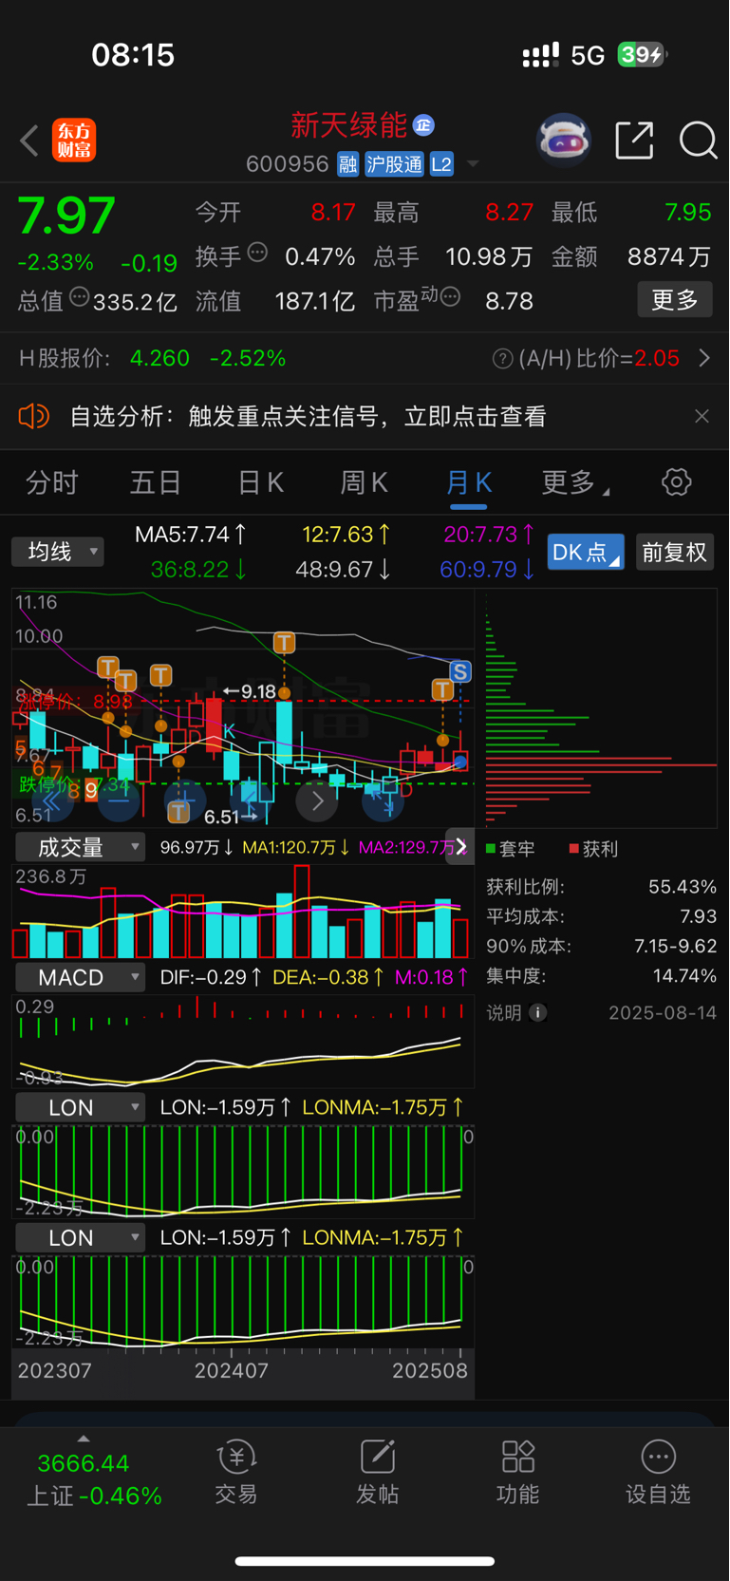Go back using the left arrow
Screen dimensions: 730x1581
coord(29,141)
